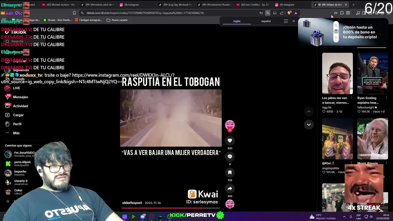Switch to the Los Cinéfilos Ep. 23 tab
Image resolution: width=393 pixels, height=221 pixels.
click(x=253, y=5)
